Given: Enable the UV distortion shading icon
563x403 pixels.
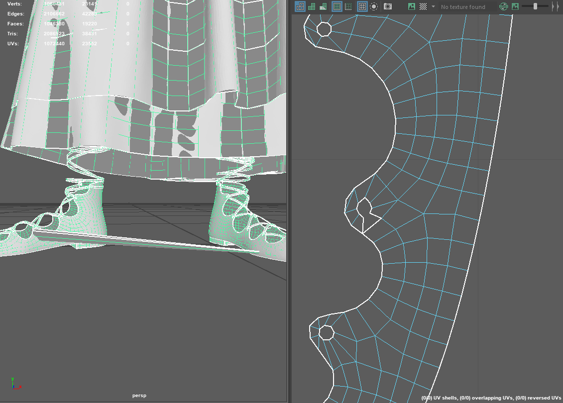Looking at the screenshot, I should click(x=323, y=6).
